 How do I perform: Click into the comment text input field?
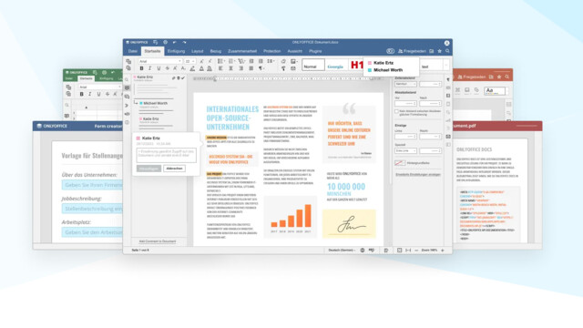pyautogui.click(x=166, y=156)
